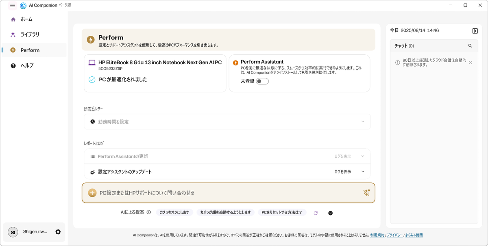Choose the カメラをオンにします suggestion
Image resolution: width=488 pixels, height=246 pixels.
(174, 212)
